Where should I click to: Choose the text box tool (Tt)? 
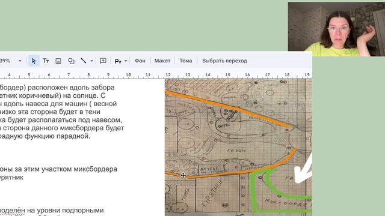46,61
